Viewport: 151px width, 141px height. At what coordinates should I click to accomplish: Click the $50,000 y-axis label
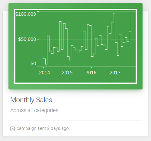27,39
